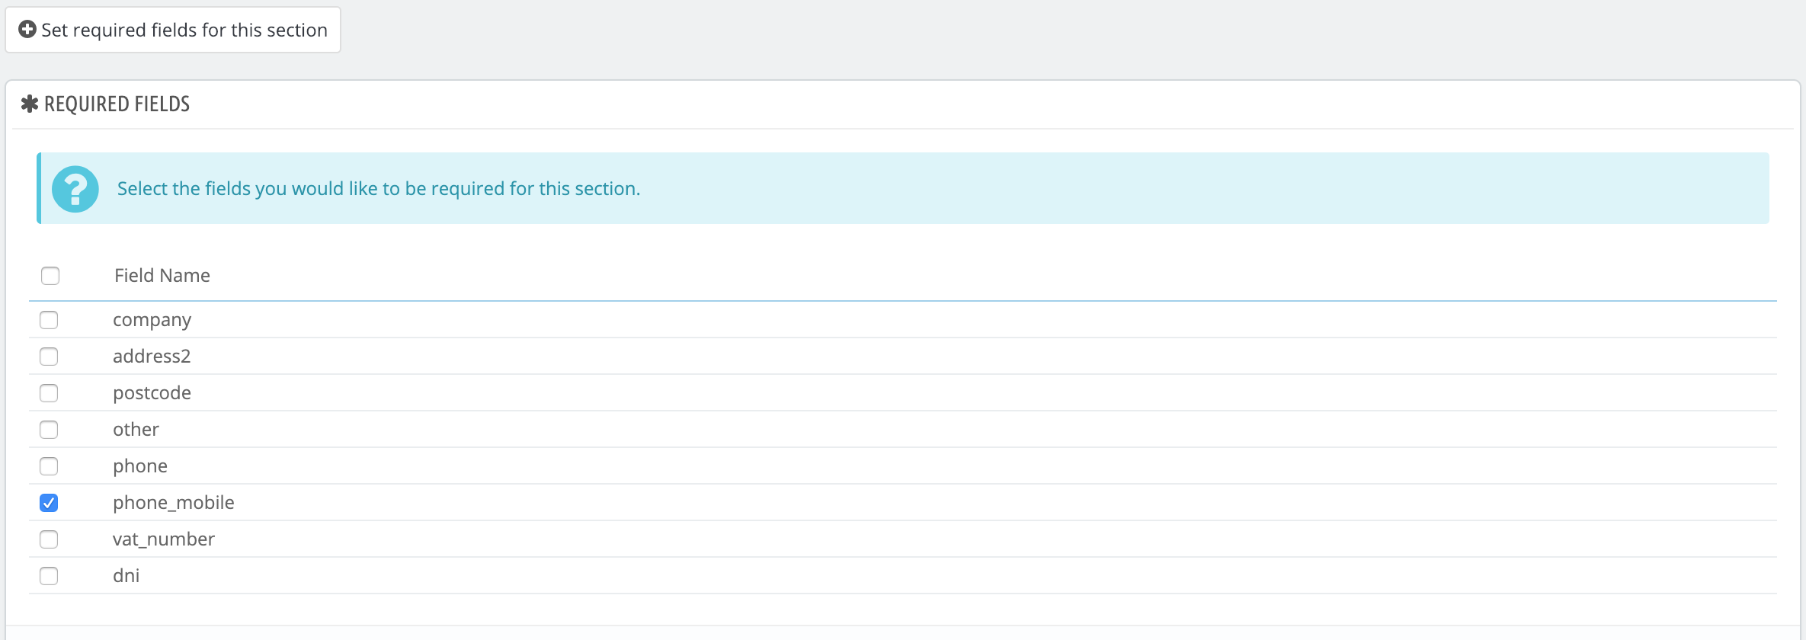Check the dni field checkbox
Viewport: 1806px width, 640px height.
pos(49,576)
